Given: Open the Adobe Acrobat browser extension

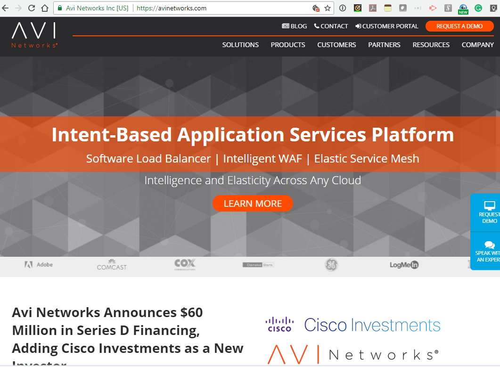Looking at the screenshot, I should [373, 8].
